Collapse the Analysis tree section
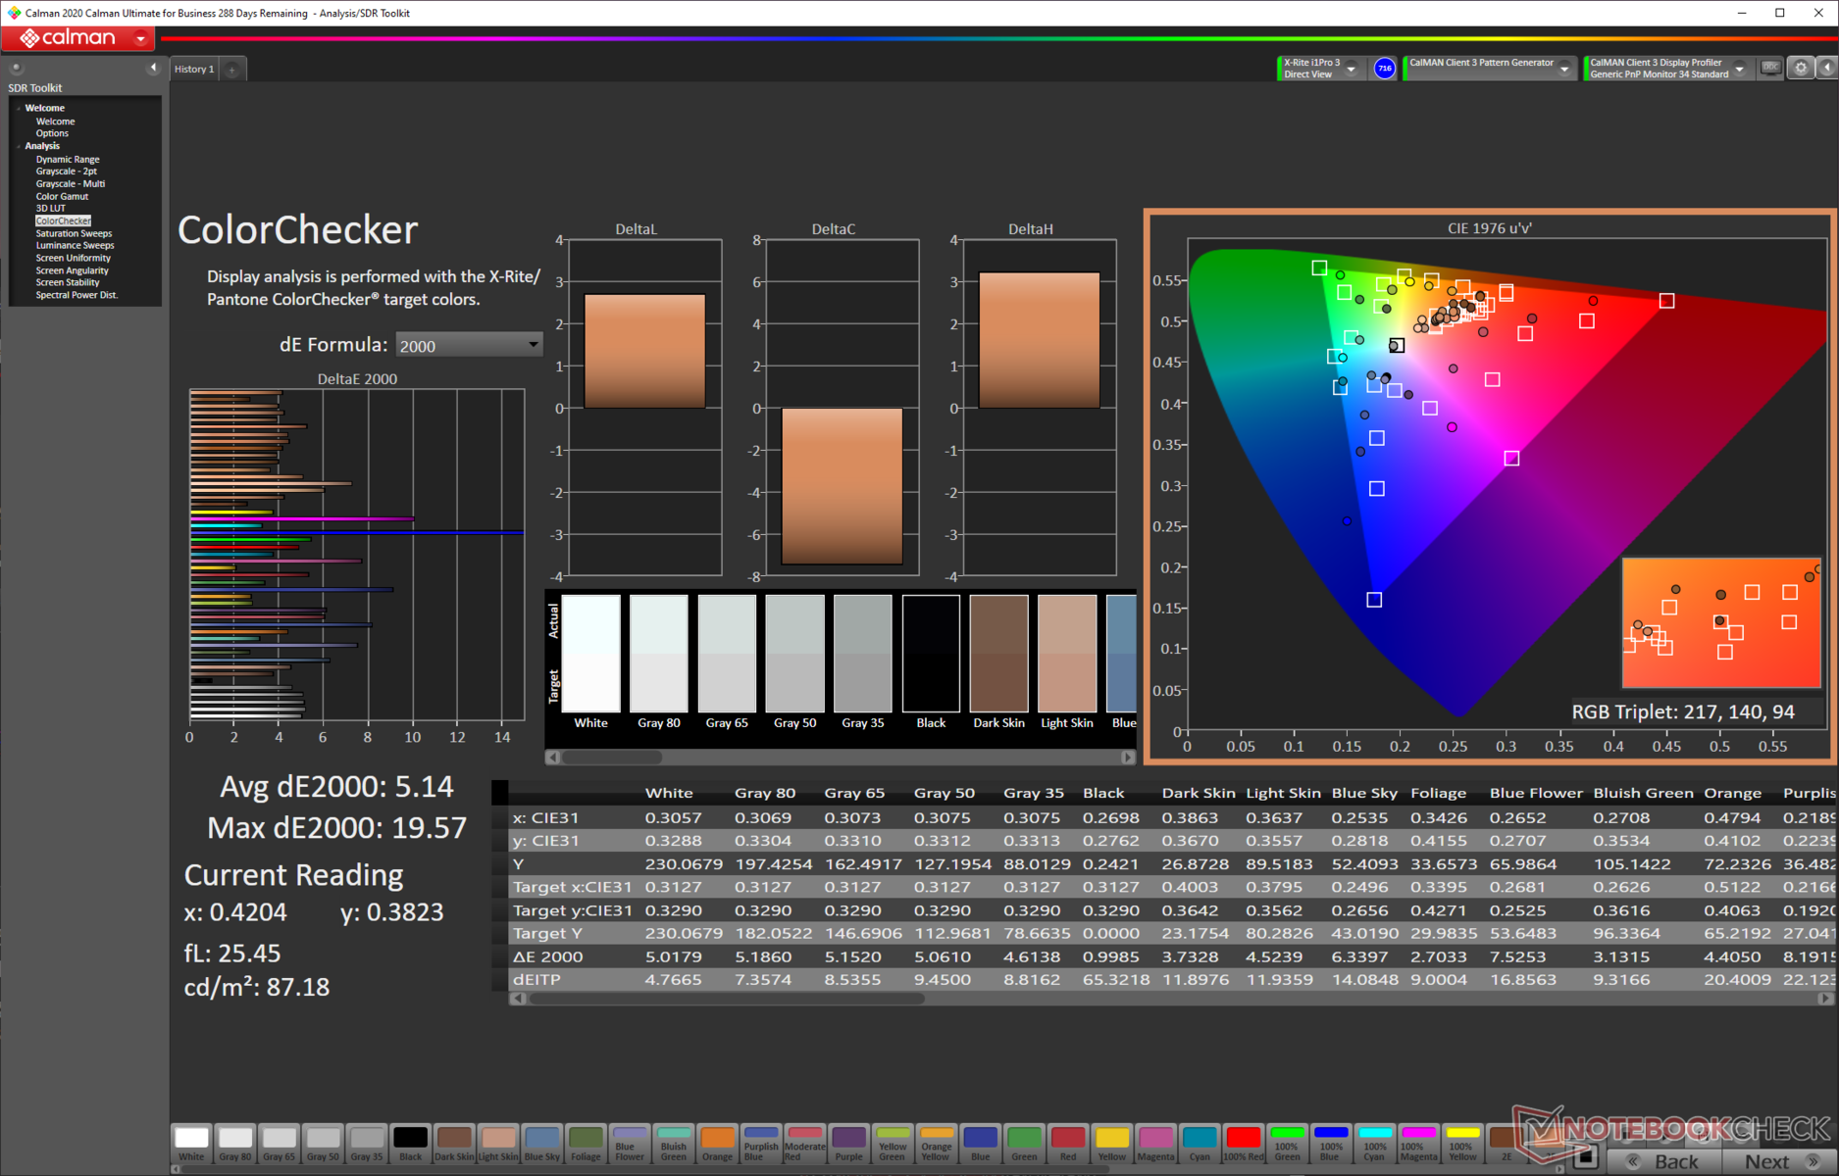 pos(19,146)
